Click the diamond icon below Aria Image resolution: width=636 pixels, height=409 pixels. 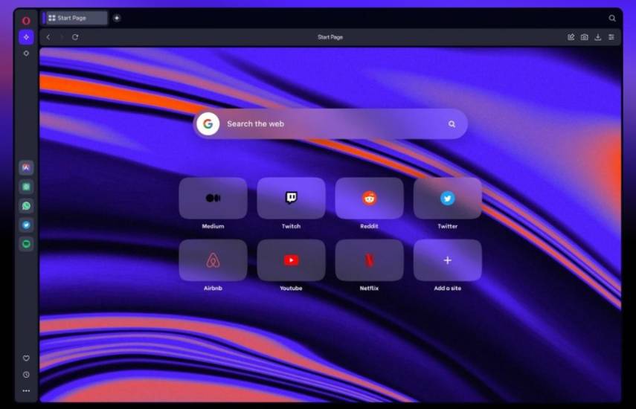point(26,54)
